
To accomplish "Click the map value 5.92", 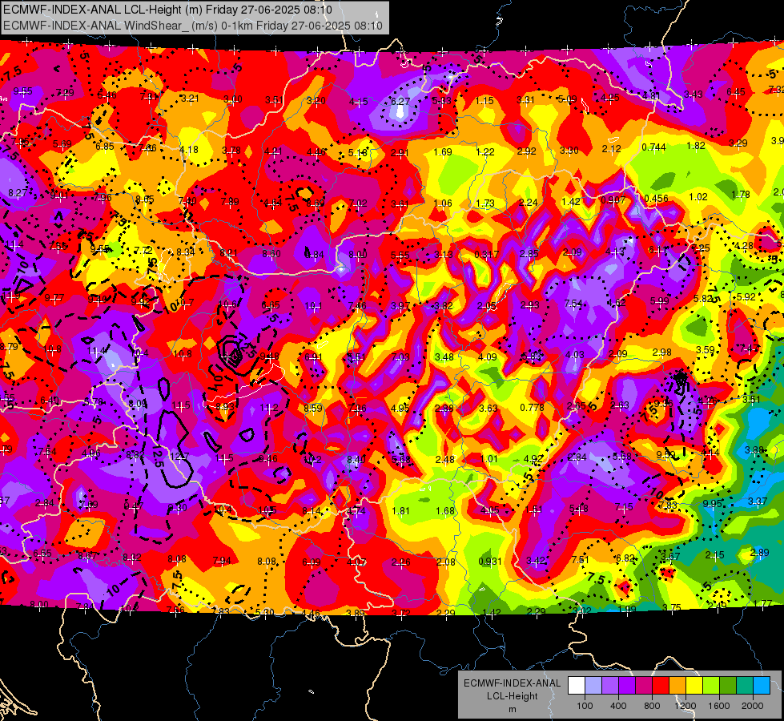I will pos(746,296).
